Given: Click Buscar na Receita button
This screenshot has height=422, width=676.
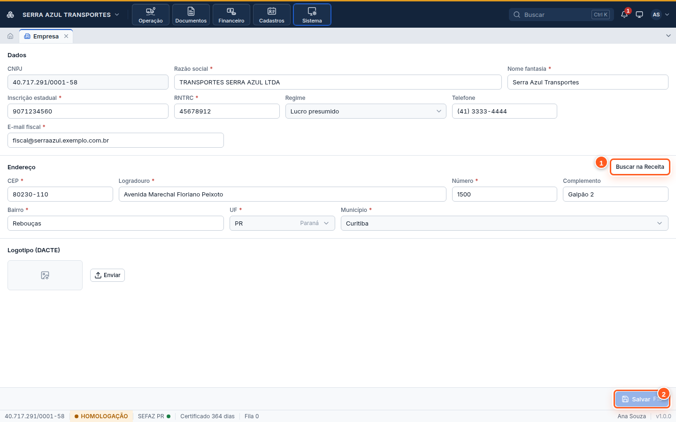Looking at the screenshot, I should 640,167.
